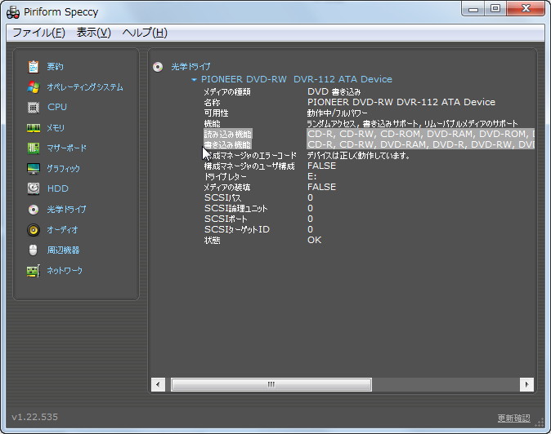Click the disc icon beside 光学ドライブ heading
The width and height of the screenshot is (551, 434).
(x=158, y=67)
